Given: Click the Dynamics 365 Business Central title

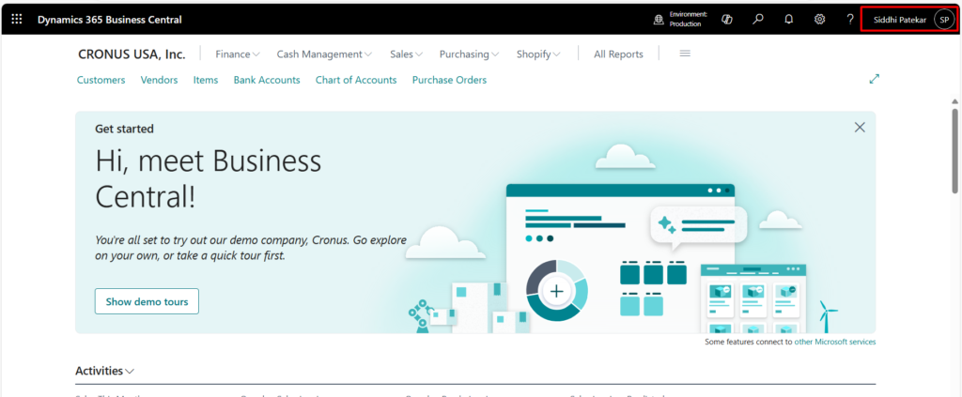Looking at the screenshot, I should pos(110,20).
